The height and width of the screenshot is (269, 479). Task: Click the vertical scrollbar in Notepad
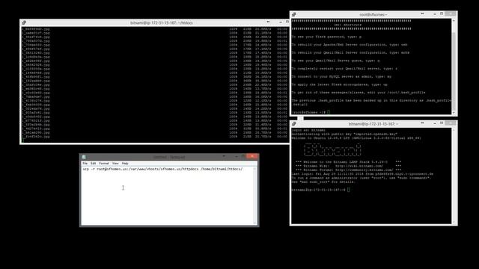tap(255, 196)
